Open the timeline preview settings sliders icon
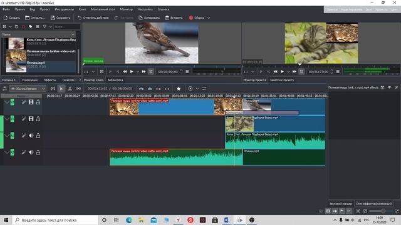 [x=204, y=89]
